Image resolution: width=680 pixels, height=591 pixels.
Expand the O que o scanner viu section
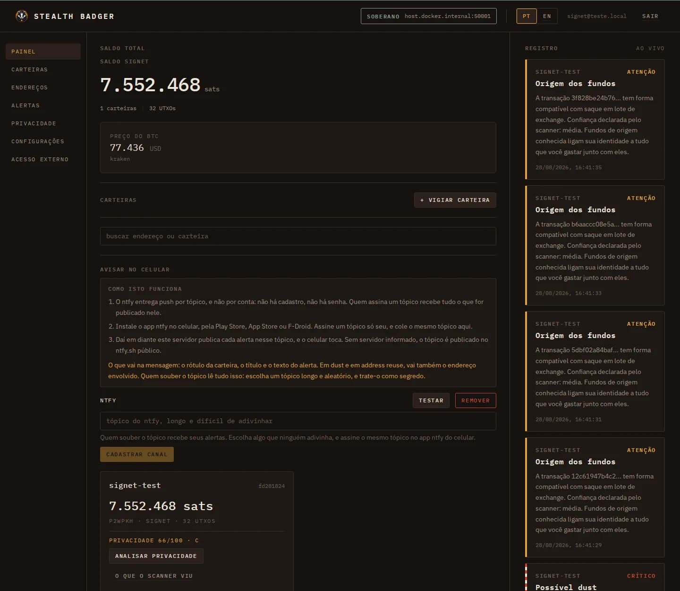pos(154,576)
